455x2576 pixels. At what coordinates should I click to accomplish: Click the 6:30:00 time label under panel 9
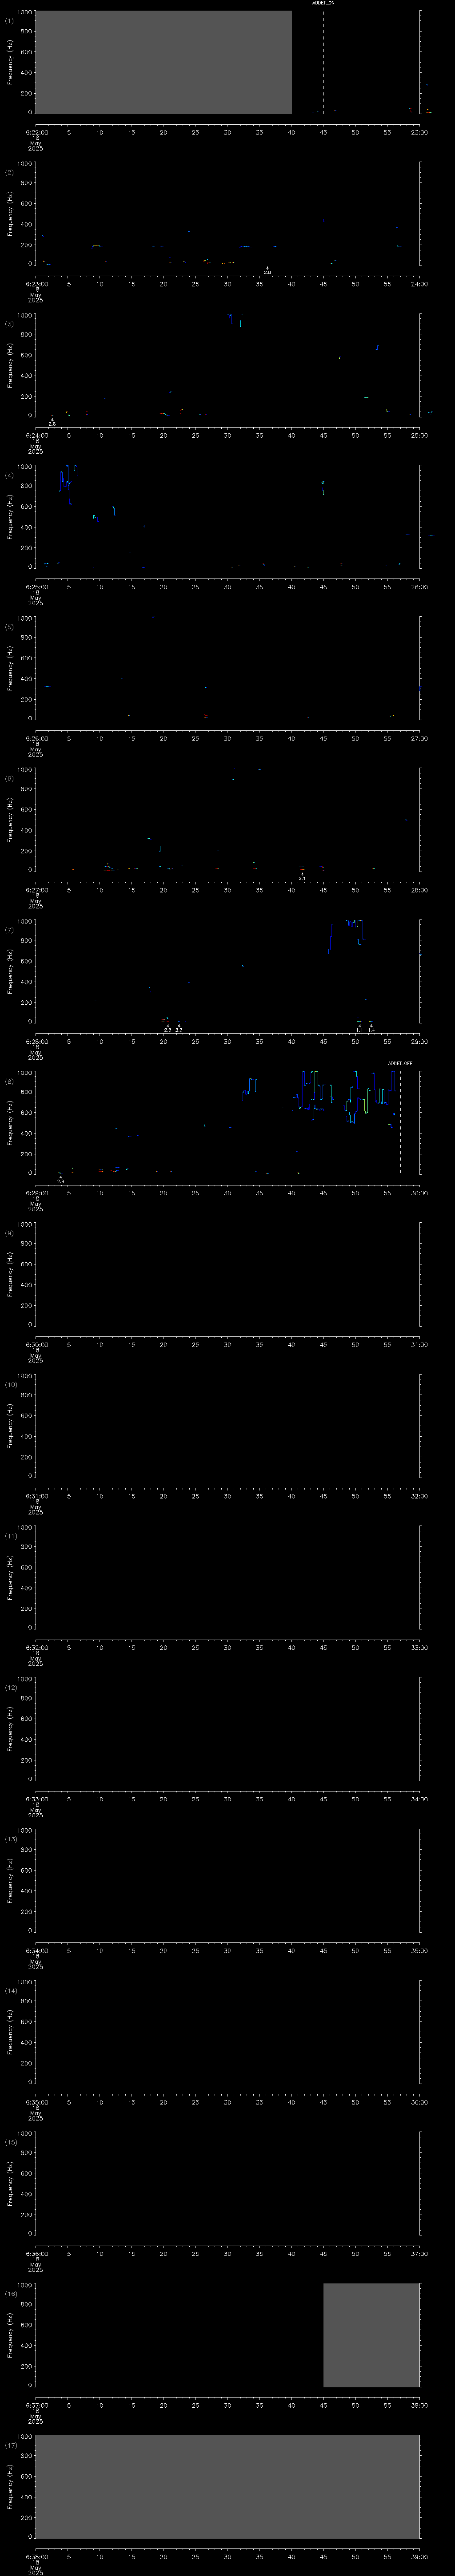tap(36, 1344)
